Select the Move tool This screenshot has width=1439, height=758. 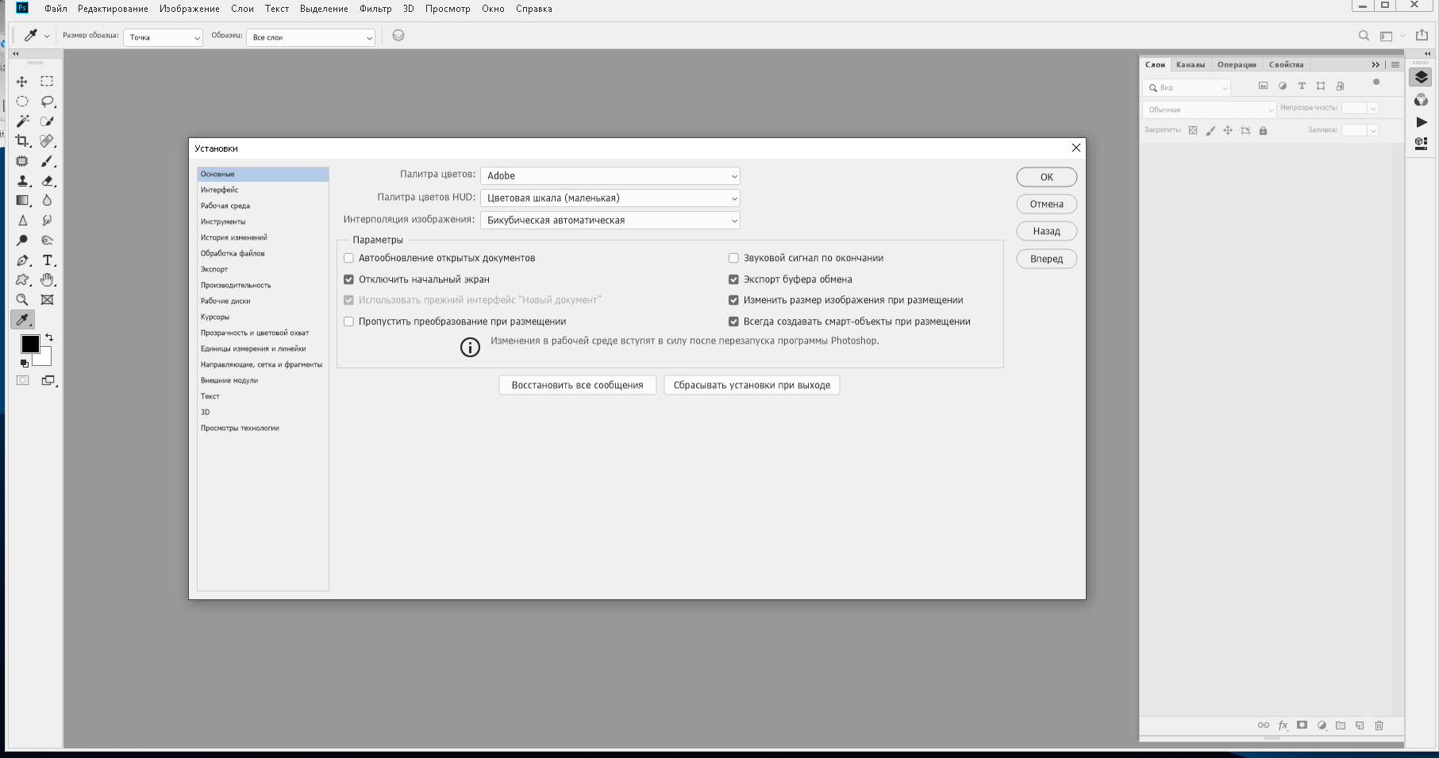[22, 82]
